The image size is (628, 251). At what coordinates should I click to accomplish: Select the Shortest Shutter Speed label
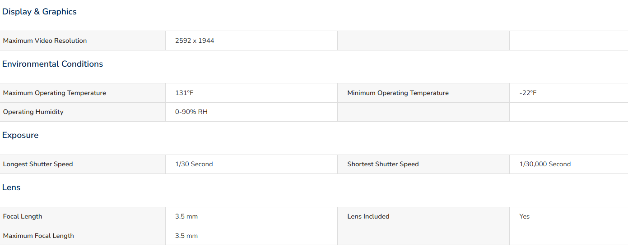[x=383, y=164]
